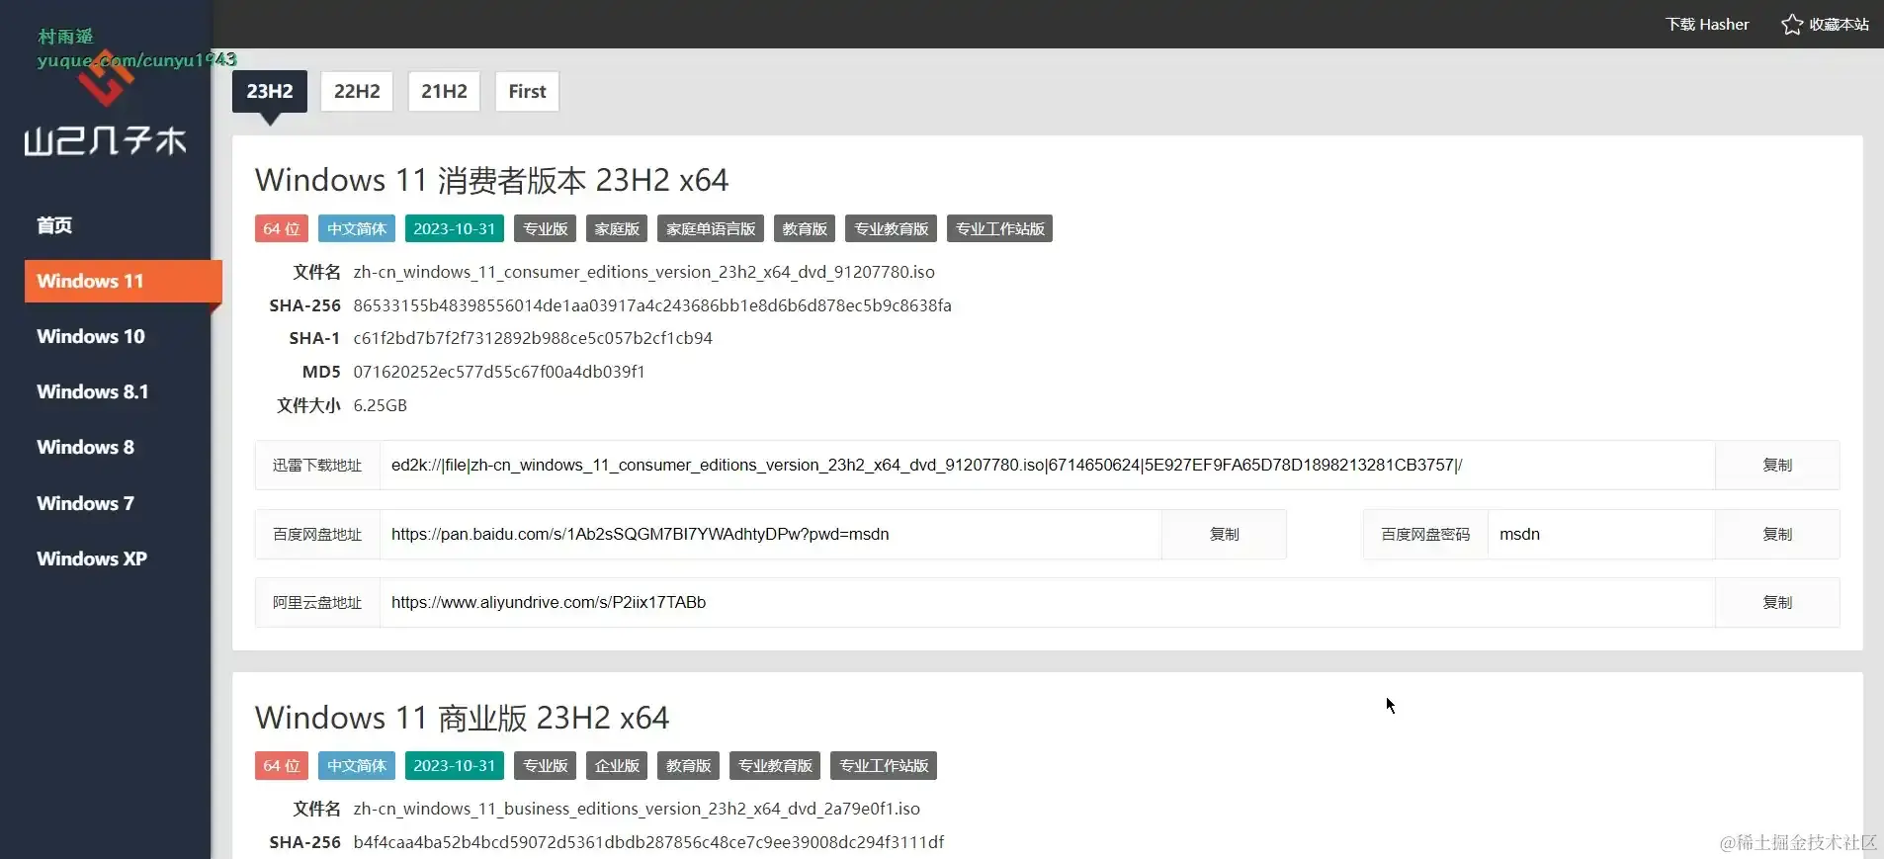Image resolution: width=1884 pixels, height=859 pixels.
Task: Copy the 阿里云盘地址 link
Action: coord(1777,602)
